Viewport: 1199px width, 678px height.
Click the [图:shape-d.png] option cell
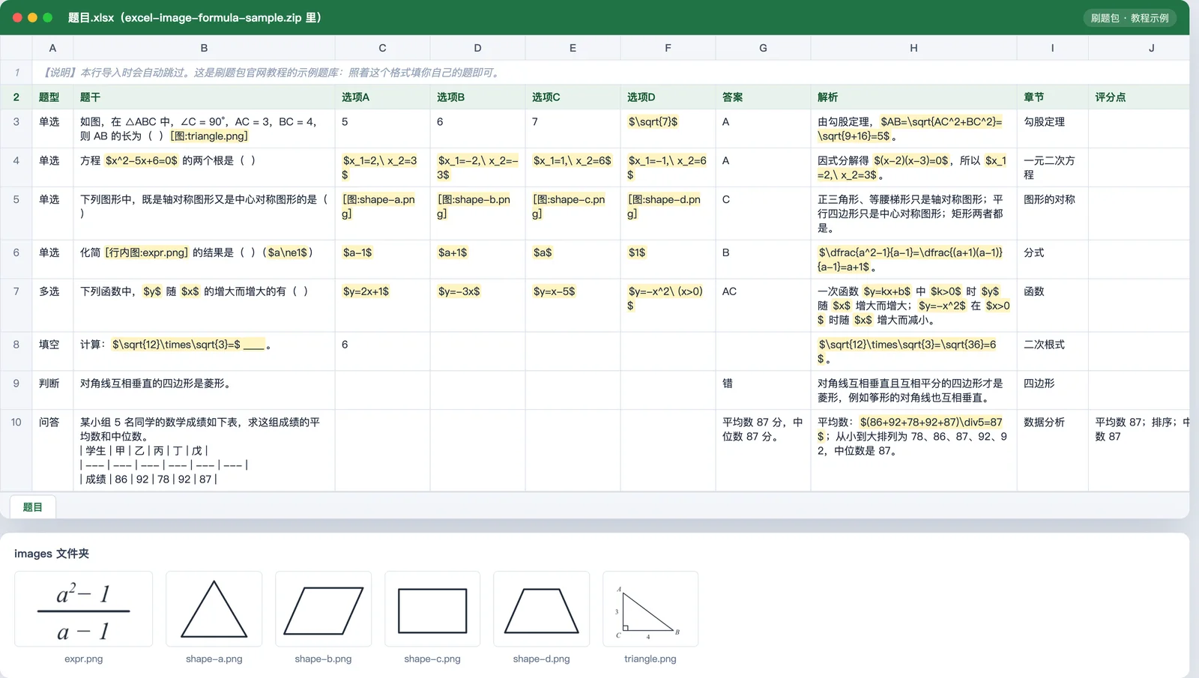point(668,214)
